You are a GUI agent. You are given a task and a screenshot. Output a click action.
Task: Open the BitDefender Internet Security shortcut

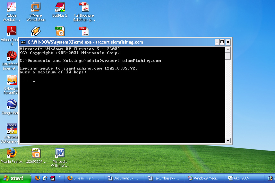[10, 60]
